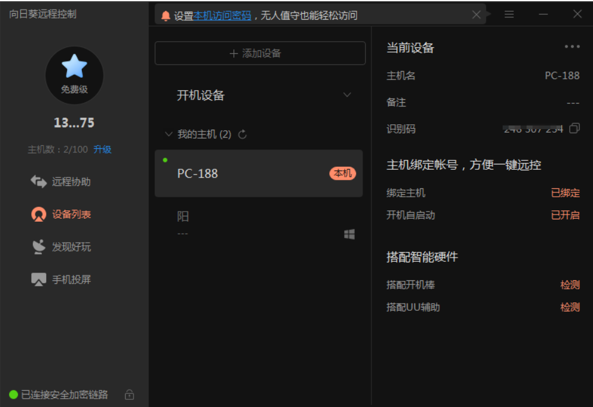Click the satellite dish 发现好玩 icon
Image resolution: width=593 pixels, height=407 pixels.
(x=38, y=247)
